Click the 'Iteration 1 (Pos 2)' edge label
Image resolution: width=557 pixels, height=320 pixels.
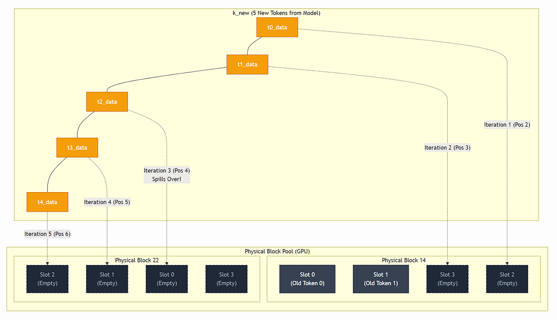pyautogui.click(x=507, y=125)
